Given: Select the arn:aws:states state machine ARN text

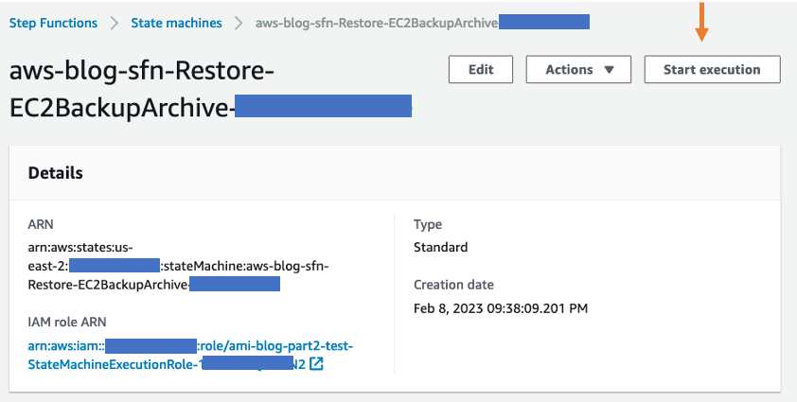Looking at the screenshot, I should click(x=178, y=266).
